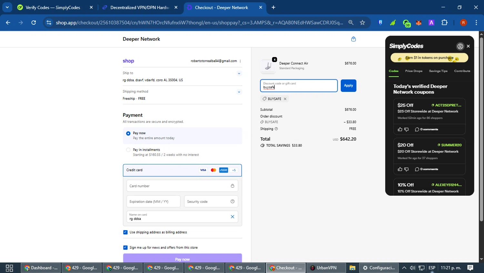The height and width of the screenshot is (273, 484).
Task: Close the SimplyCodes panel
Action: tap(468, 46)
